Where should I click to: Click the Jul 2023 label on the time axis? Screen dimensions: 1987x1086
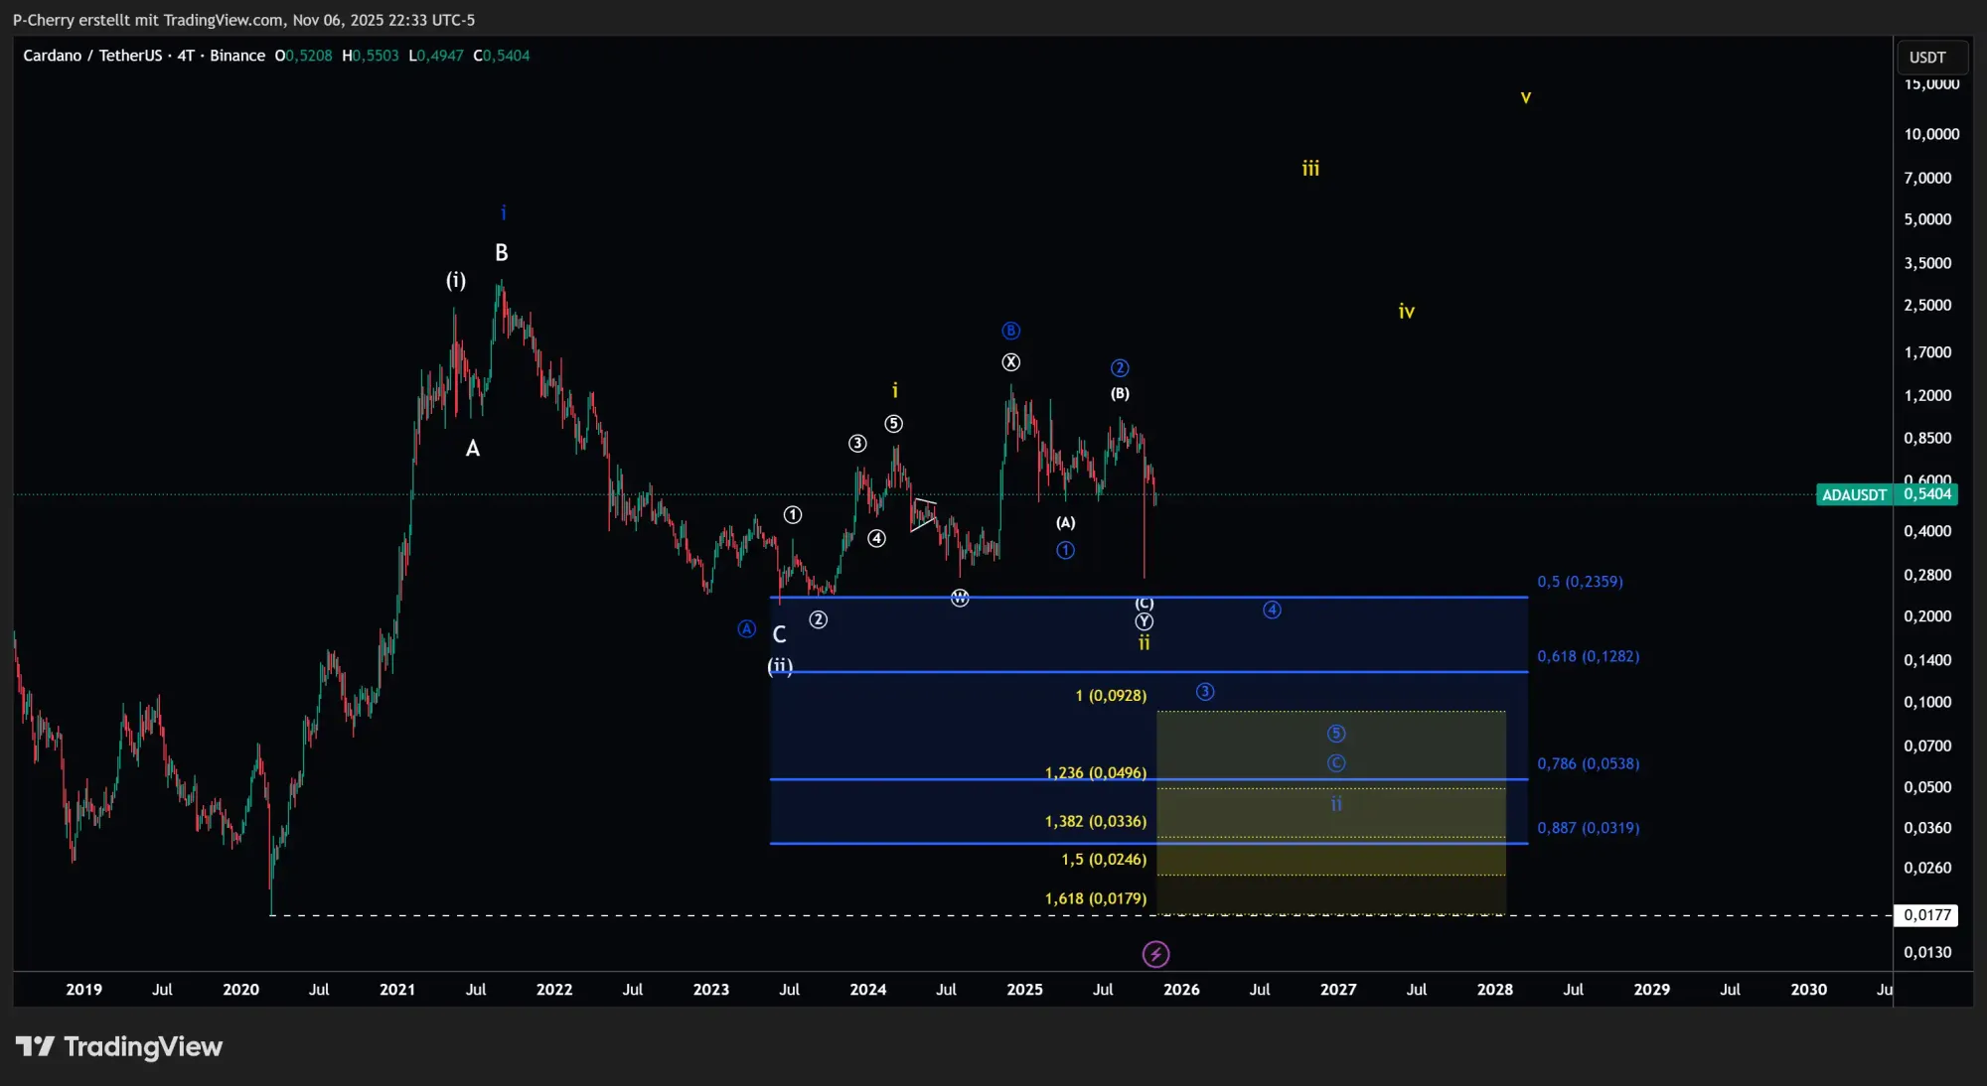pos(789,990)
